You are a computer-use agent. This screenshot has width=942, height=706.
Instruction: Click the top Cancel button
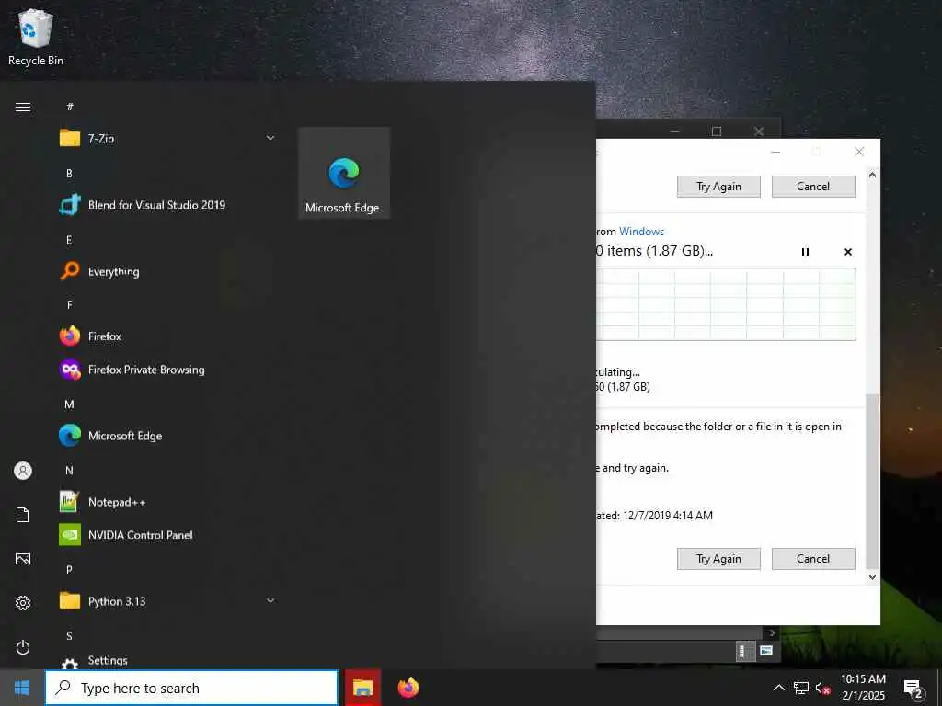point(813,186)
